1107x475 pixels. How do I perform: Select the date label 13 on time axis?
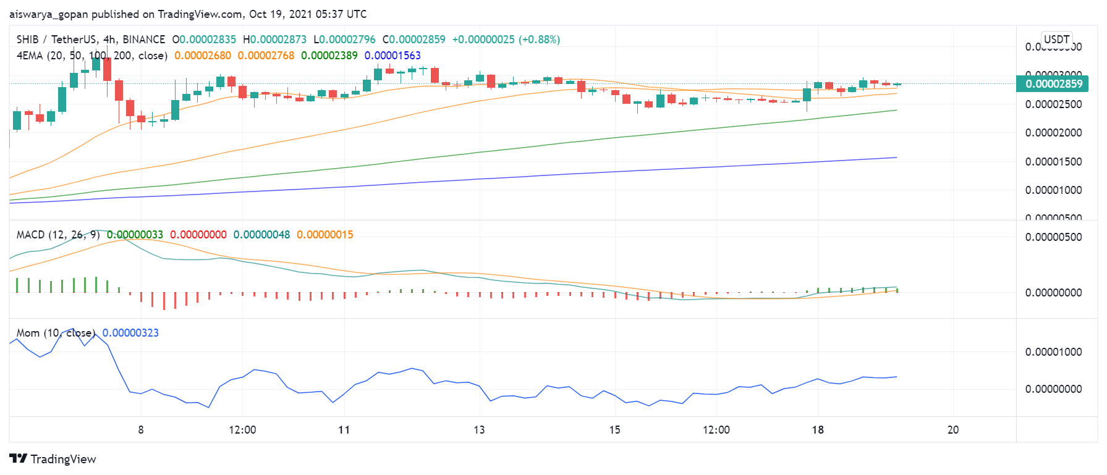click(479, 430)
